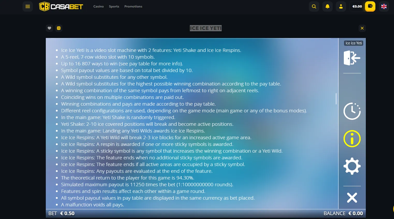Screen dimensions: 394x219
Task: Close the game with yellow X
Action: point(362,28)
